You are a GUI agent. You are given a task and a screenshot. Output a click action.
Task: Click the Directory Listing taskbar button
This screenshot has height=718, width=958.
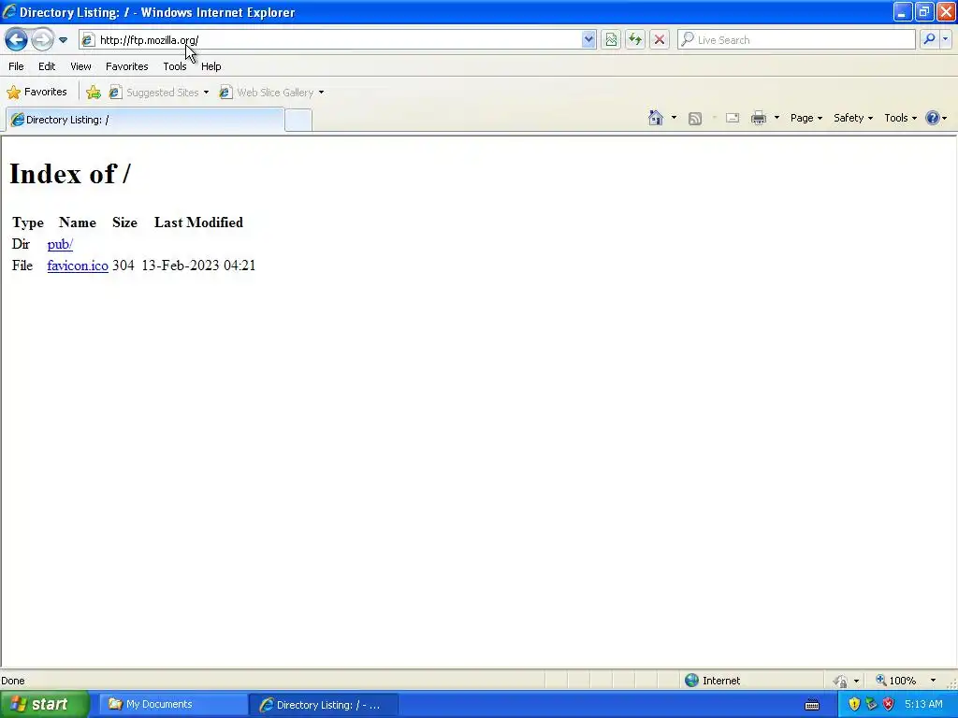(x=325, y=705)
